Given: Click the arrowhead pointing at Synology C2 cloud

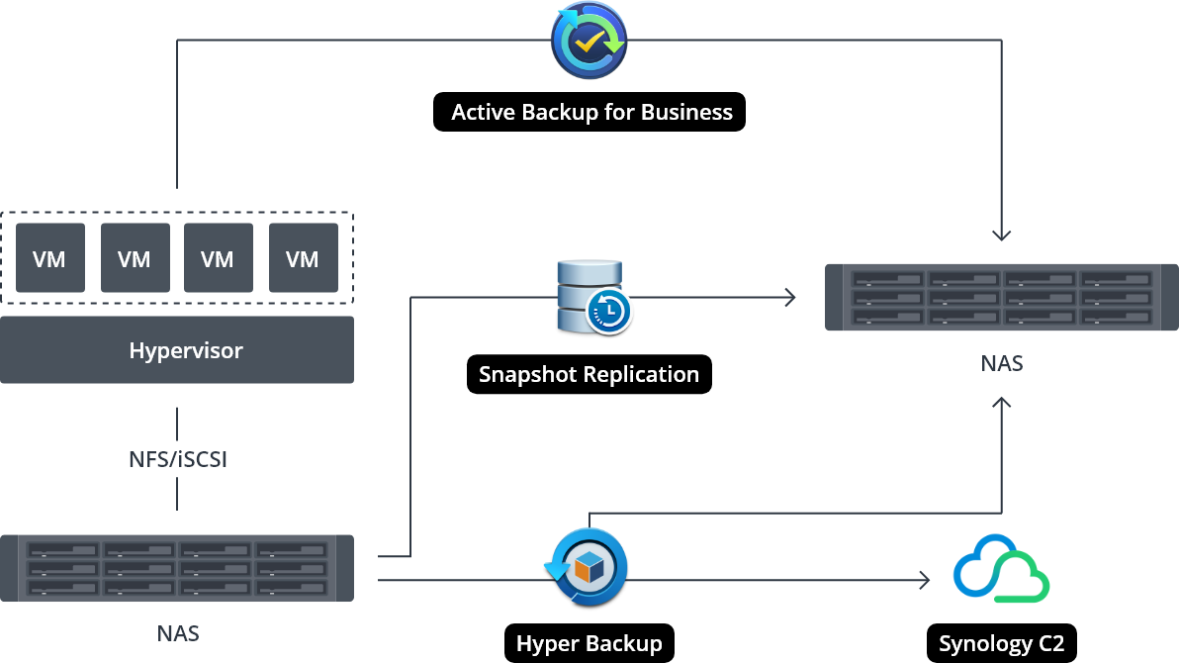Looking at the screenshot, I should pyautogui.click(x=926, y=580).
